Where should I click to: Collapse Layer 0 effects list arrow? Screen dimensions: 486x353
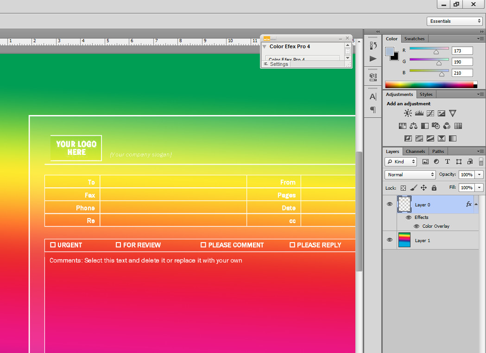coord(476,204)
